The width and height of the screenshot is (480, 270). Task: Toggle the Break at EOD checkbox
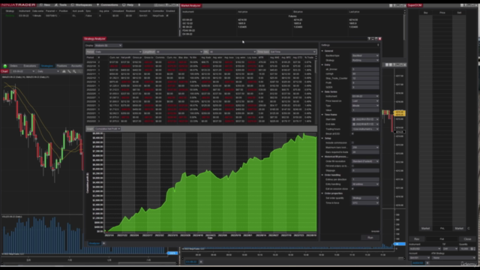click(352, 133)
